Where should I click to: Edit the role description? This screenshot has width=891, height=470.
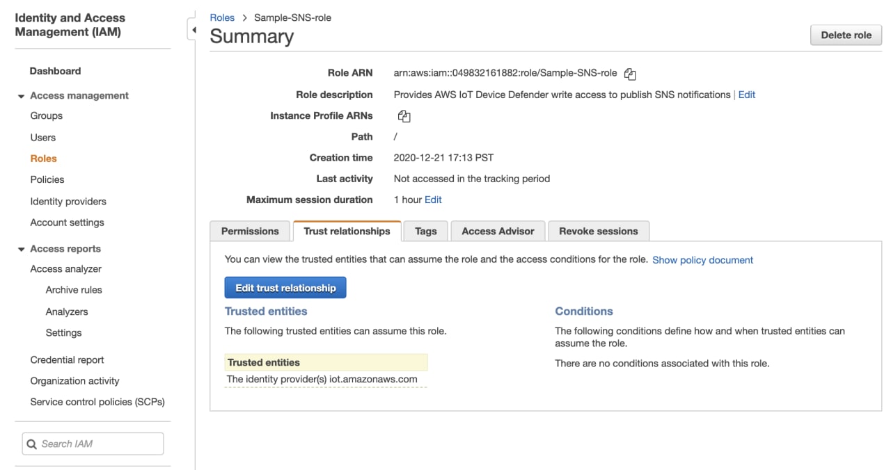(746, 95)
